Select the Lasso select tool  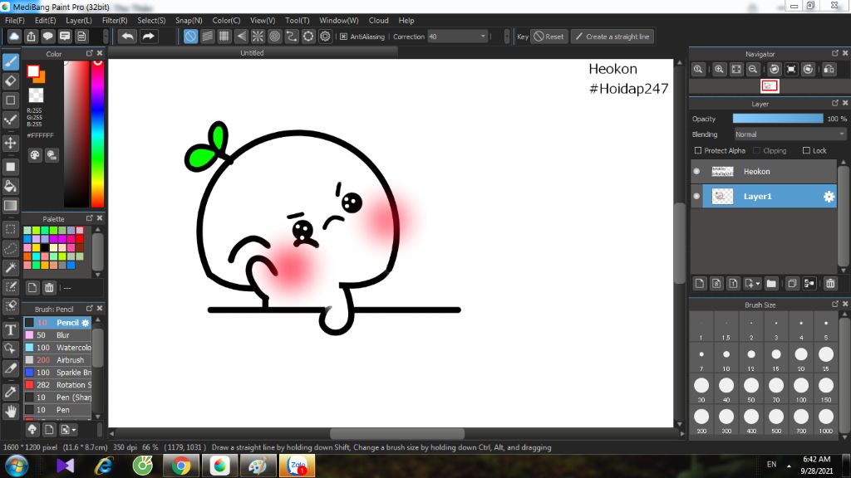click(x=10, y=248)
